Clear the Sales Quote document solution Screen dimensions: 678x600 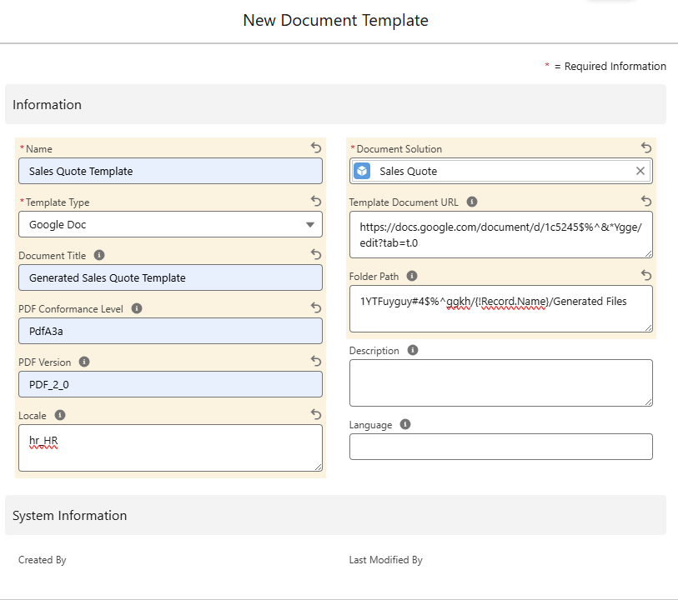[x=640, y=171]
